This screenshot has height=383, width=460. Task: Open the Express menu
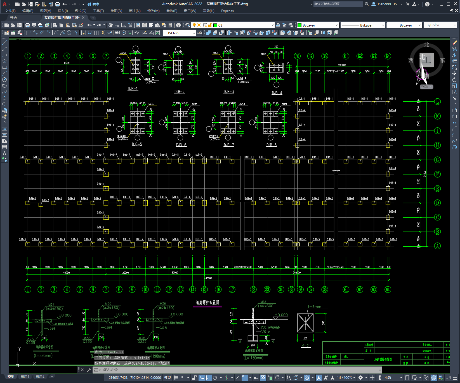tap(227, 11)
